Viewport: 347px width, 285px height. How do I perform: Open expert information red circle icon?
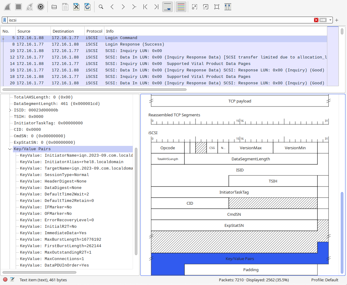[x=5, y=280]
